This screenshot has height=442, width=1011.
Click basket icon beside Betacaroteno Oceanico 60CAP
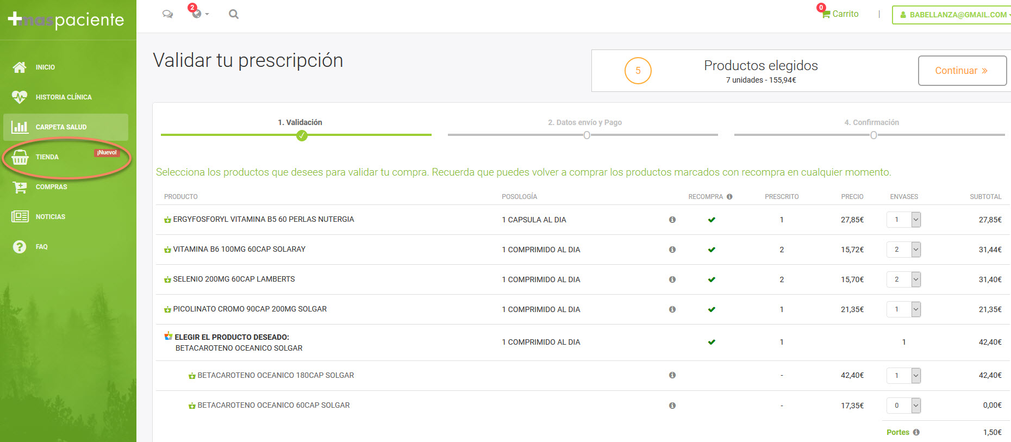[x=192, y=406]
